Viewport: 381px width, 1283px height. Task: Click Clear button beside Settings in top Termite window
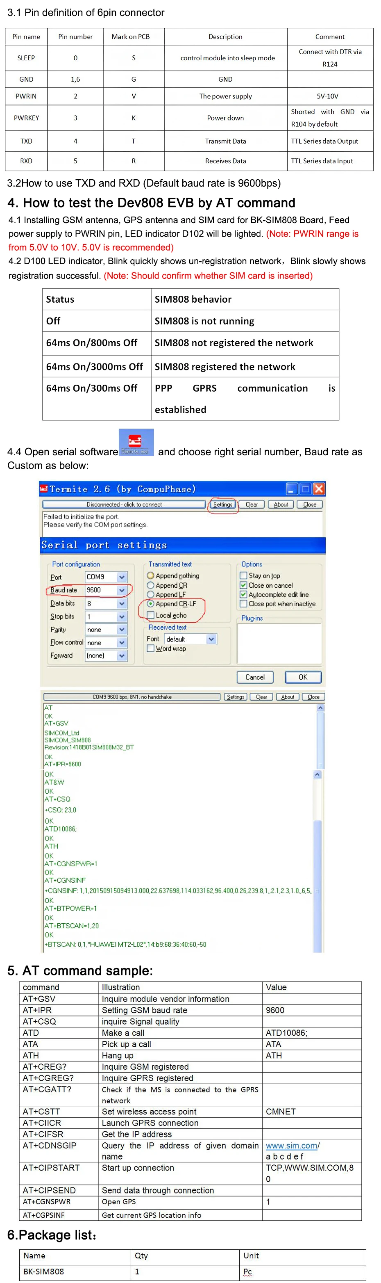coord(252,504)
